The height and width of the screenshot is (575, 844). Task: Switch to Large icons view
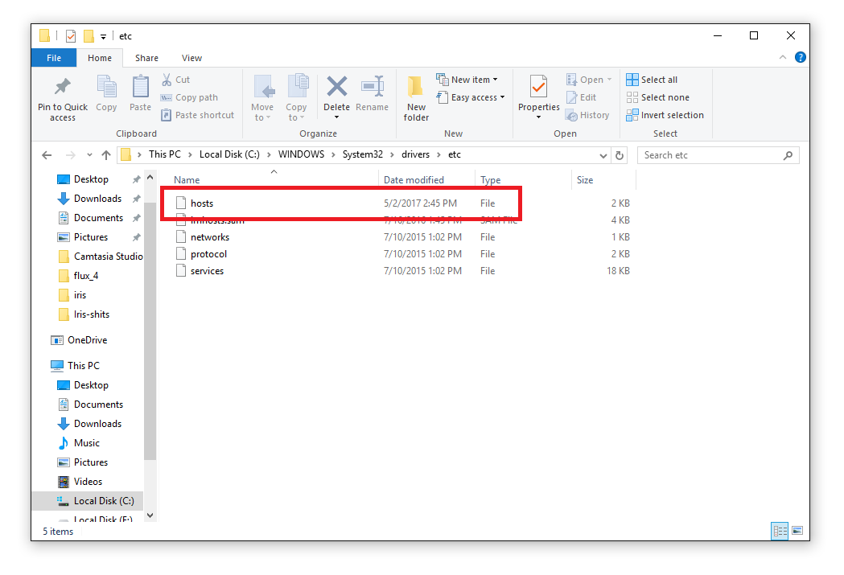[797, 530]
